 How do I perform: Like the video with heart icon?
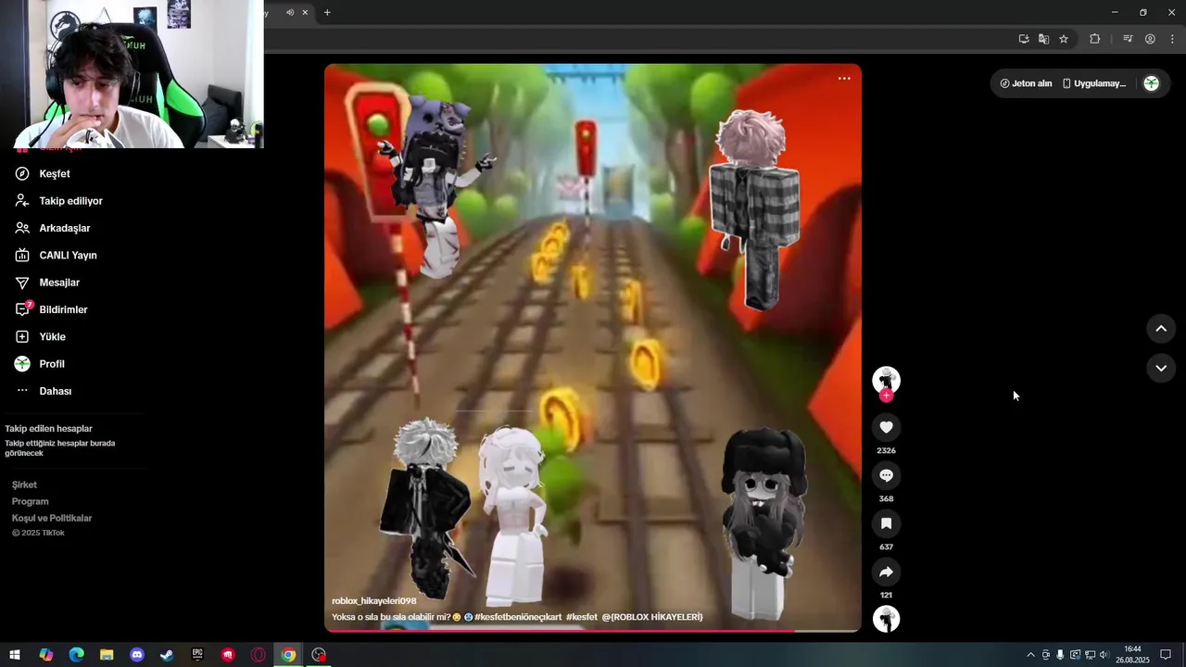pyautogui.click(x=886, y=427)
